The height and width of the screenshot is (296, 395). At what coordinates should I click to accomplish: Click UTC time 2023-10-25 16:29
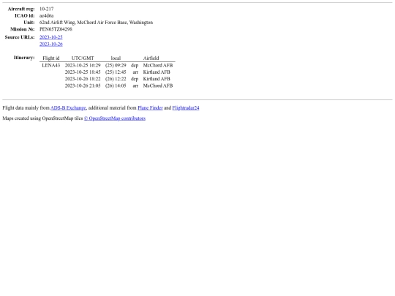point(83,66)
